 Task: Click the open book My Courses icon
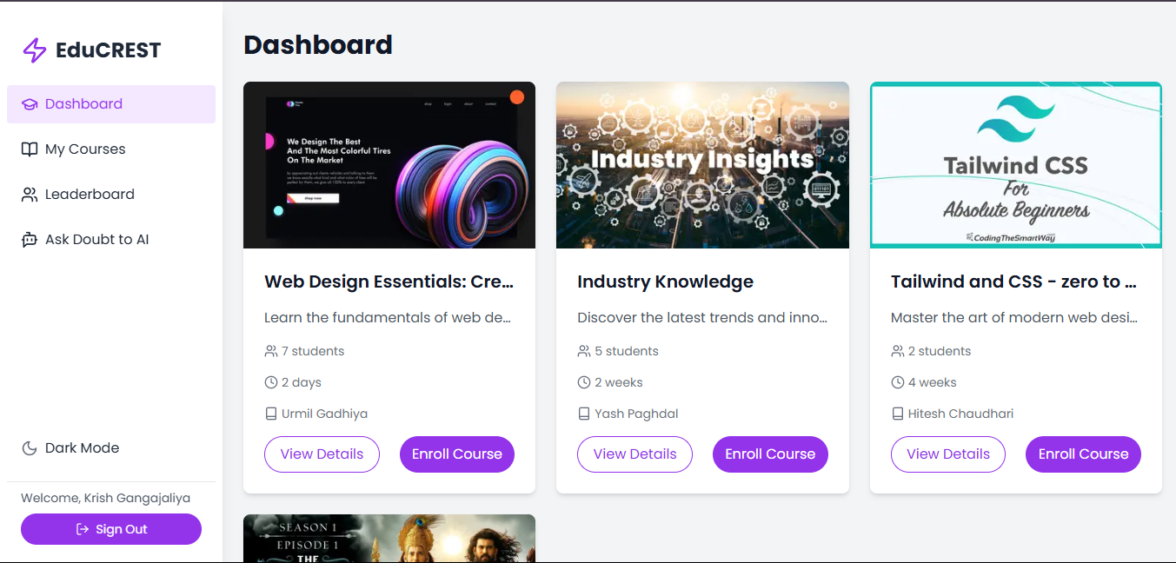coord(30,149)
